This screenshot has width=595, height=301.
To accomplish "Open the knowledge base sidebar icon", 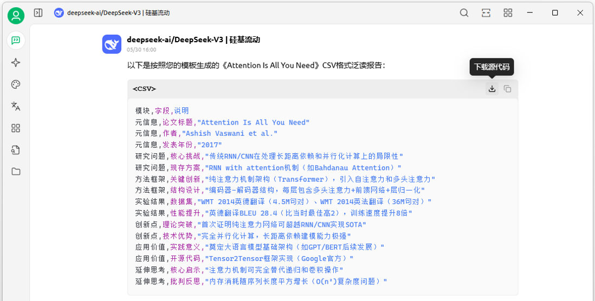I will point(16,150).
